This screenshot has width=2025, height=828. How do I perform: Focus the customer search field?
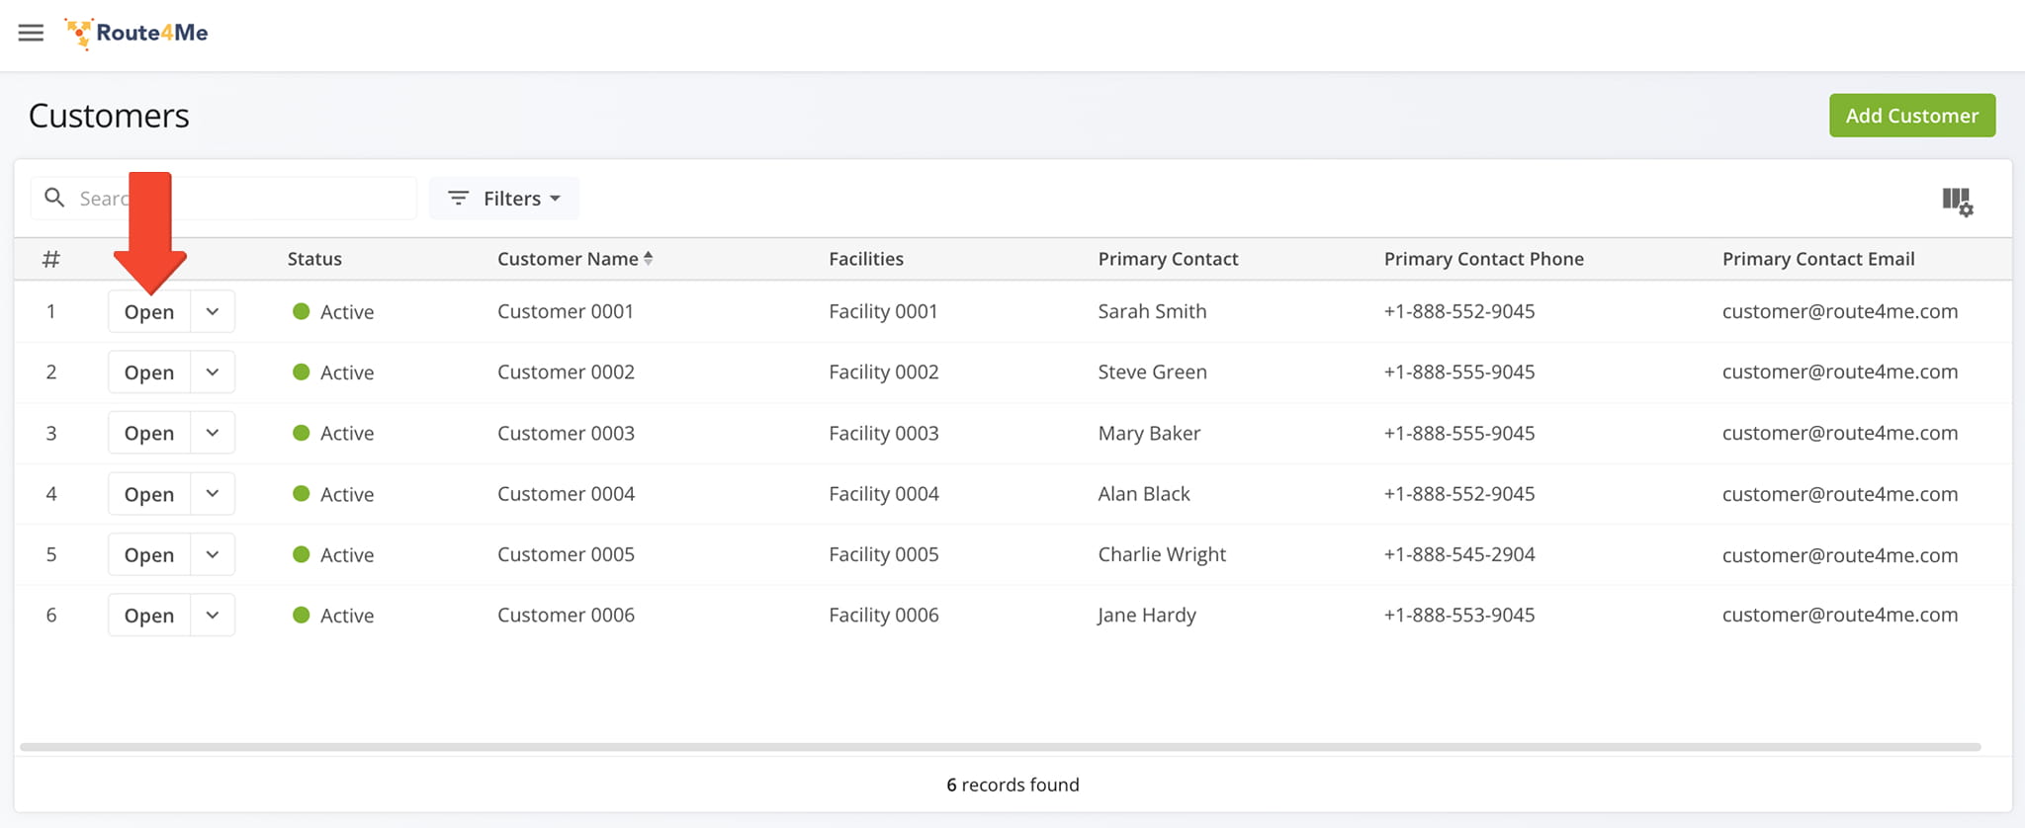tap(223, 199)
